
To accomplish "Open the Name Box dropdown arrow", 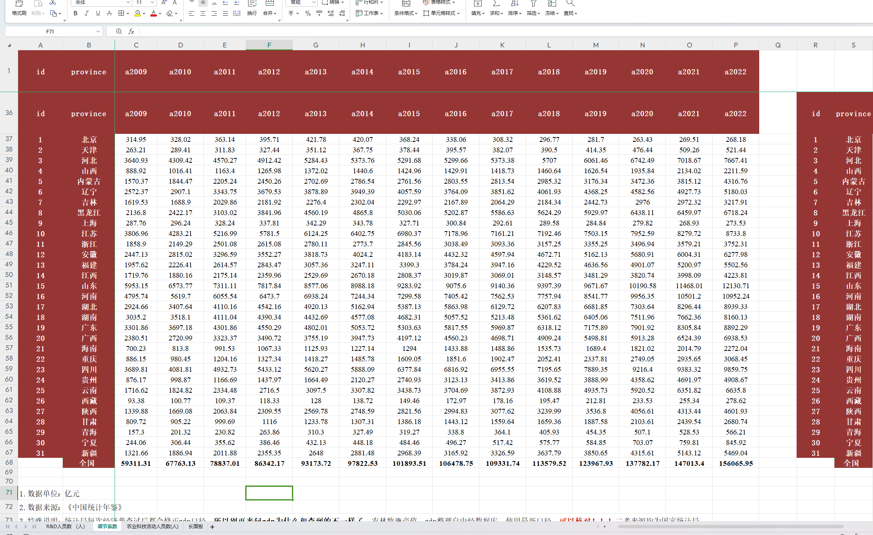I will (x=98, y=31).
